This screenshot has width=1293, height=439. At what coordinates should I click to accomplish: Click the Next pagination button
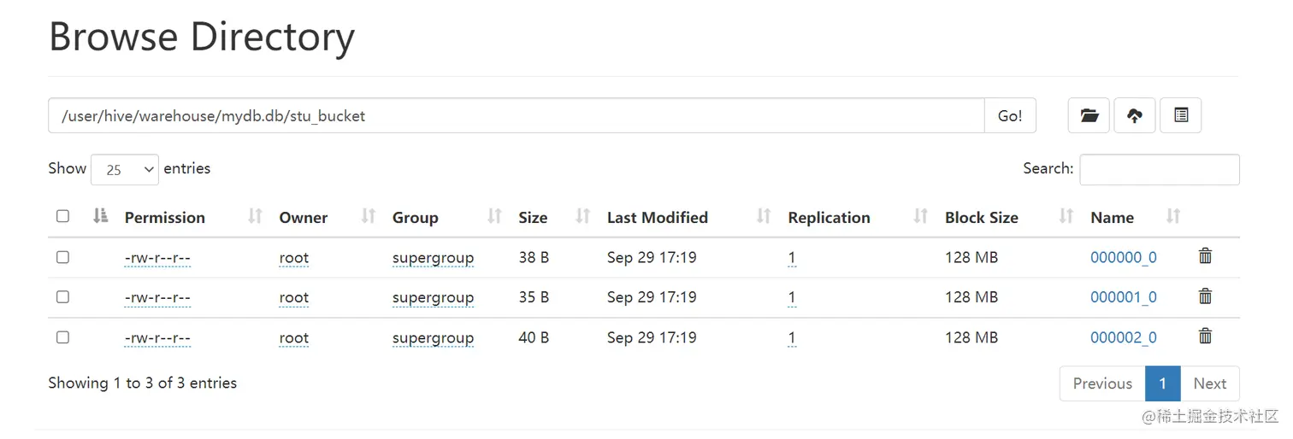tap(1209, 383)
